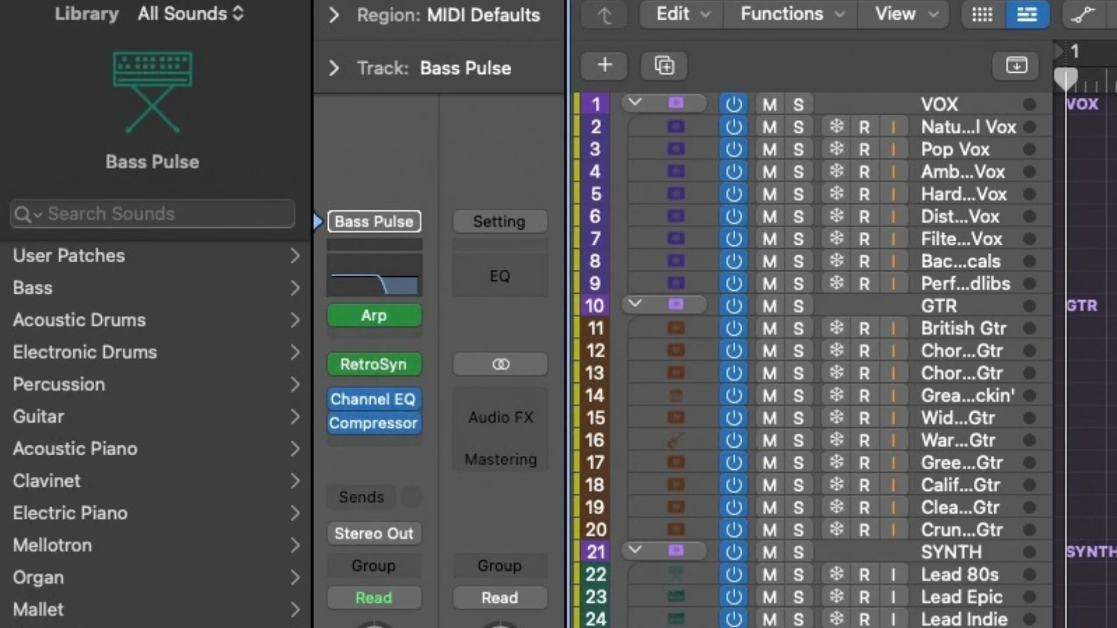Freeze the Natu...l Vox track snowflake
1117x628 pixels.
tap(836, 127)
